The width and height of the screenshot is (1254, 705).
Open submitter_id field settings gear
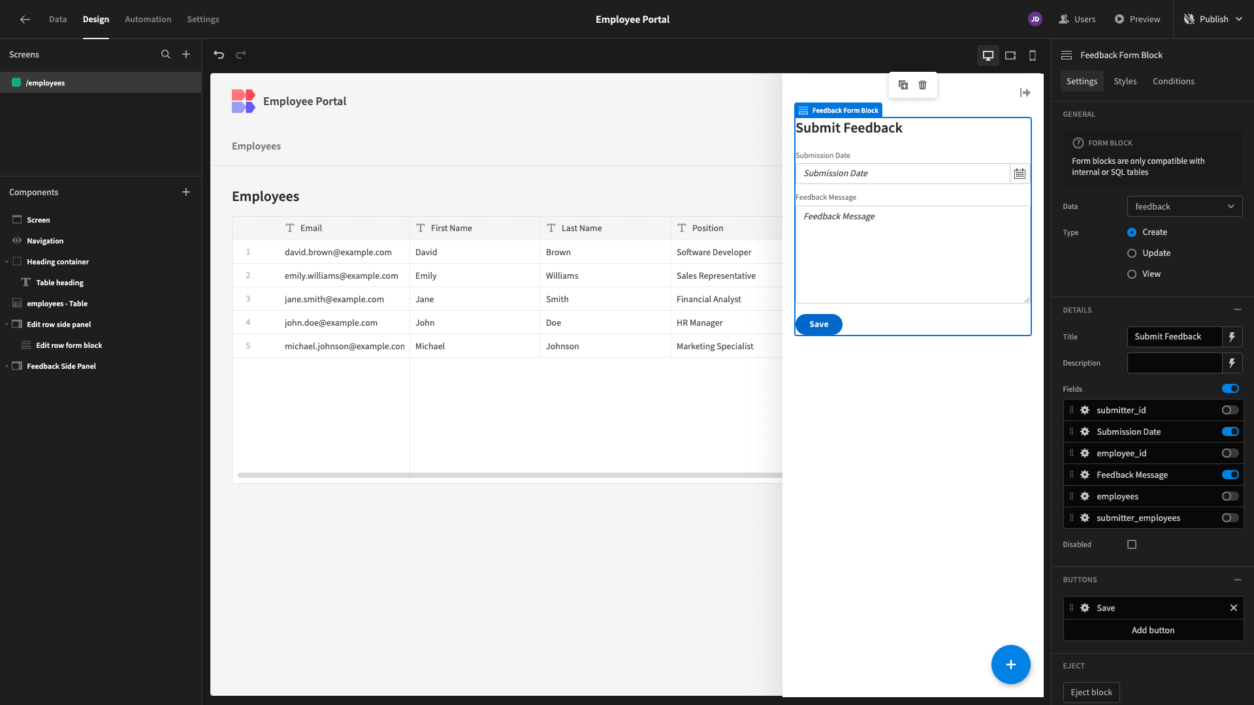click(1085, 410)
